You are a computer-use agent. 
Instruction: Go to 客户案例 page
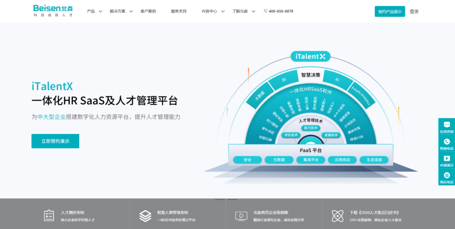click(x=148, y=11)
